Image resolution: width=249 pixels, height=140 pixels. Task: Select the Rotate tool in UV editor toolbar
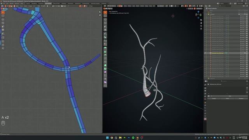pyautogui.click(x=3, y=23)
